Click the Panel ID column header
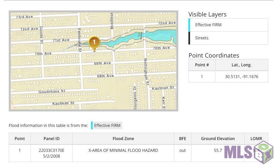Image resolution: width=274 pixels, height=165 pixels. [51, 139]
